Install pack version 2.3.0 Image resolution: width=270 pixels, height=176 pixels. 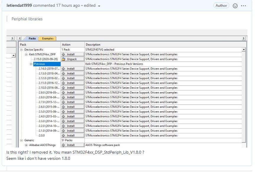click(x=73, y=121)
